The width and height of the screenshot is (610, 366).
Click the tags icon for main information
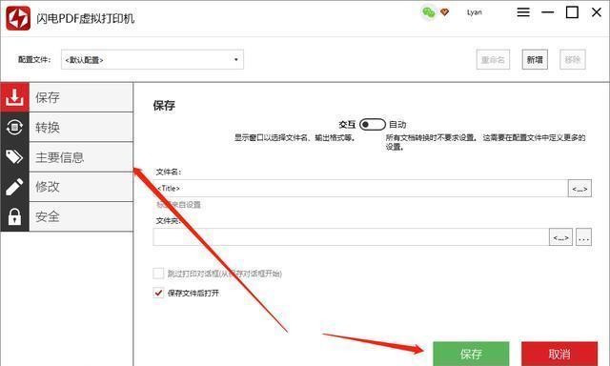(14, 156)
